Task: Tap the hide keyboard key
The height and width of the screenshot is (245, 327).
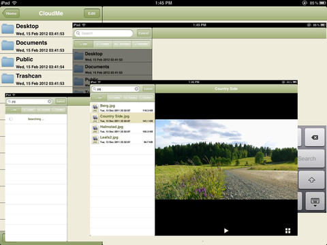Action: pyautogui.click(x=315, y=201)
